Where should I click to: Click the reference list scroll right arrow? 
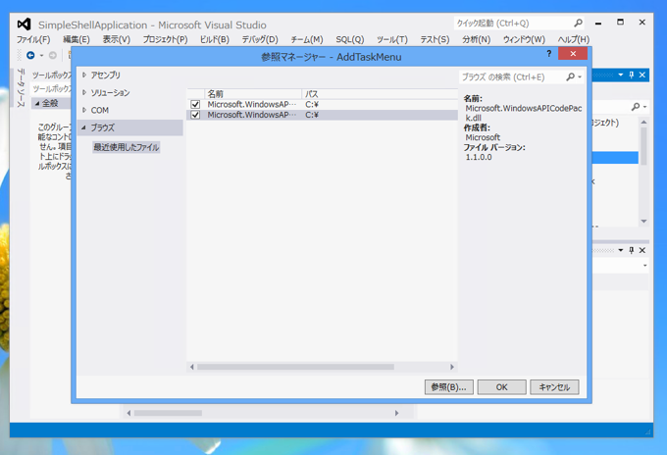(x=452, y=367)
